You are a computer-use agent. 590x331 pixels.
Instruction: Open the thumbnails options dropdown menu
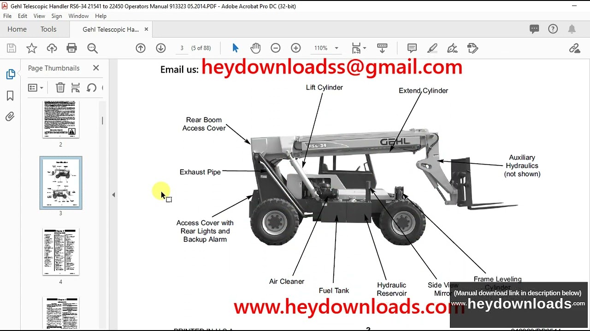(35, 87)
